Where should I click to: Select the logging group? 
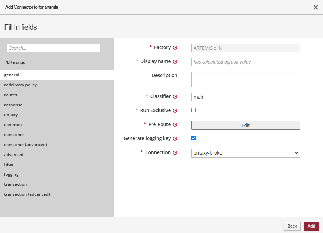point(11,174)
